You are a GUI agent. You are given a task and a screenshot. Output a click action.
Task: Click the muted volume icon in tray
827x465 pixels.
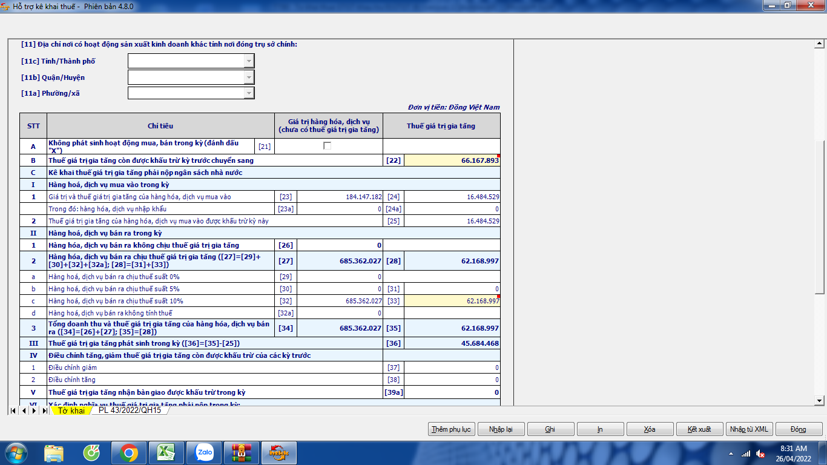(x=760, y=453)
